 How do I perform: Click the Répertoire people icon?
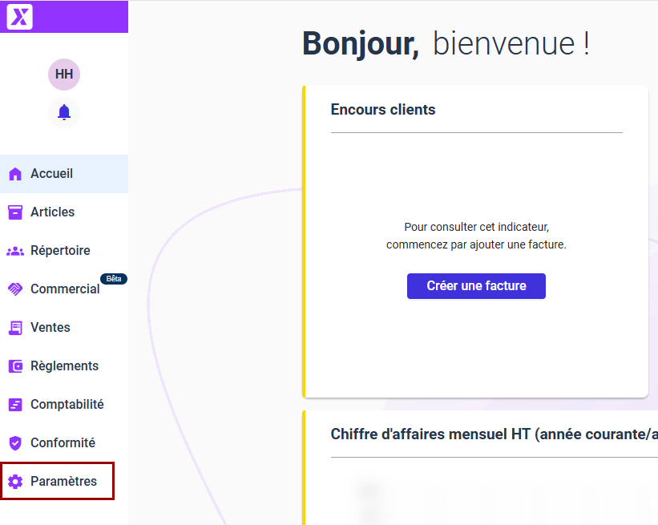15,251
